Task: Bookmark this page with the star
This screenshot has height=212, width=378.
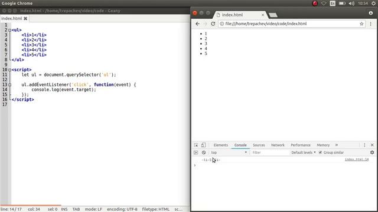Action: [361, 24]
